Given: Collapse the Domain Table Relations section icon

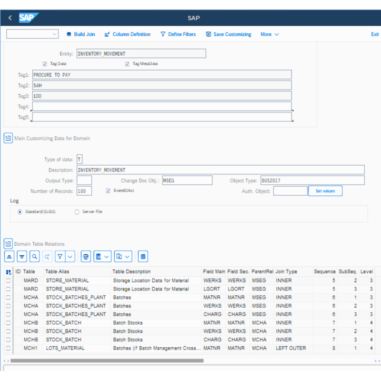Looking at the screenshot, I should click(8, 244).
